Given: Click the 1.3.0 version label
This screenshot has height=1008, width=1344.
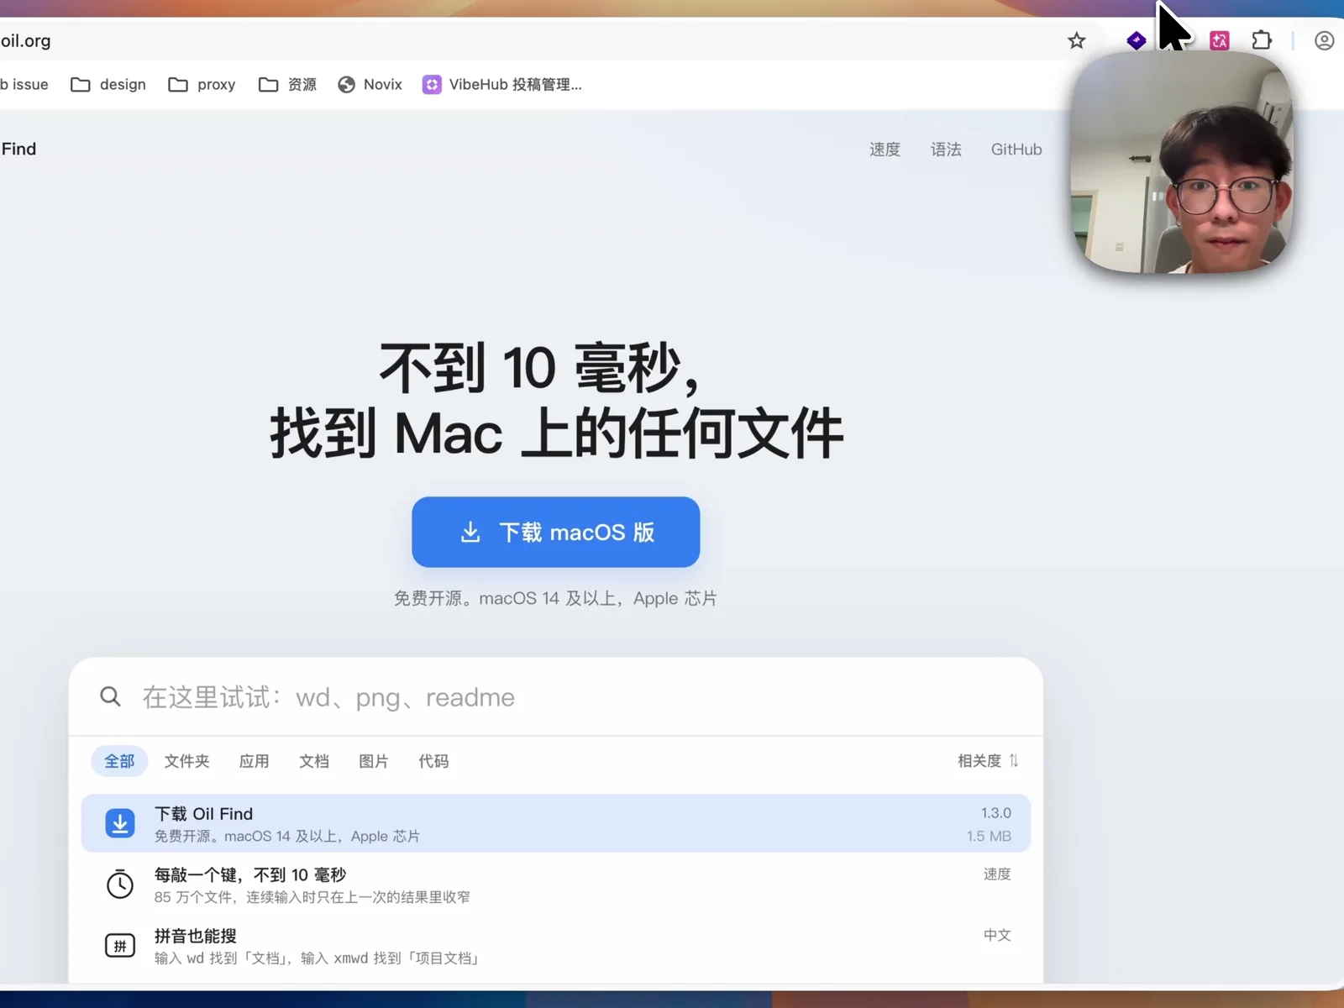Looking at the screenshot, I should (996, 813).
